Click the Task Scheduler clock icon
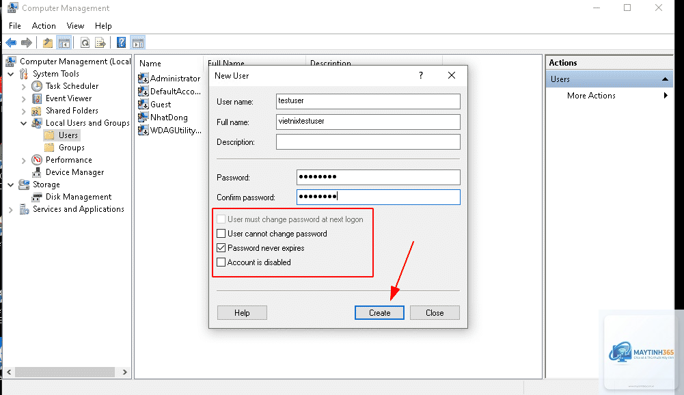 click(x=37, y=86)
